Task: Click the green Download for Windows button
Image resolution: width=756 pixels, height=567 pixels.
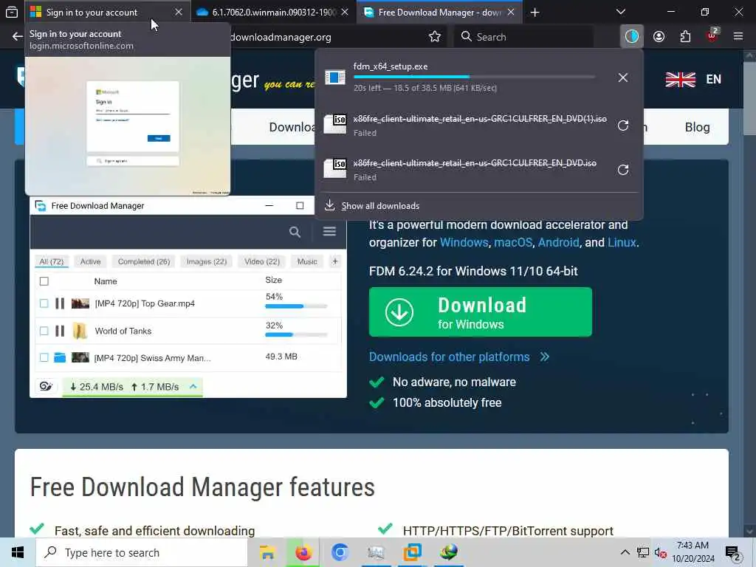Action: tap(480, 312)
